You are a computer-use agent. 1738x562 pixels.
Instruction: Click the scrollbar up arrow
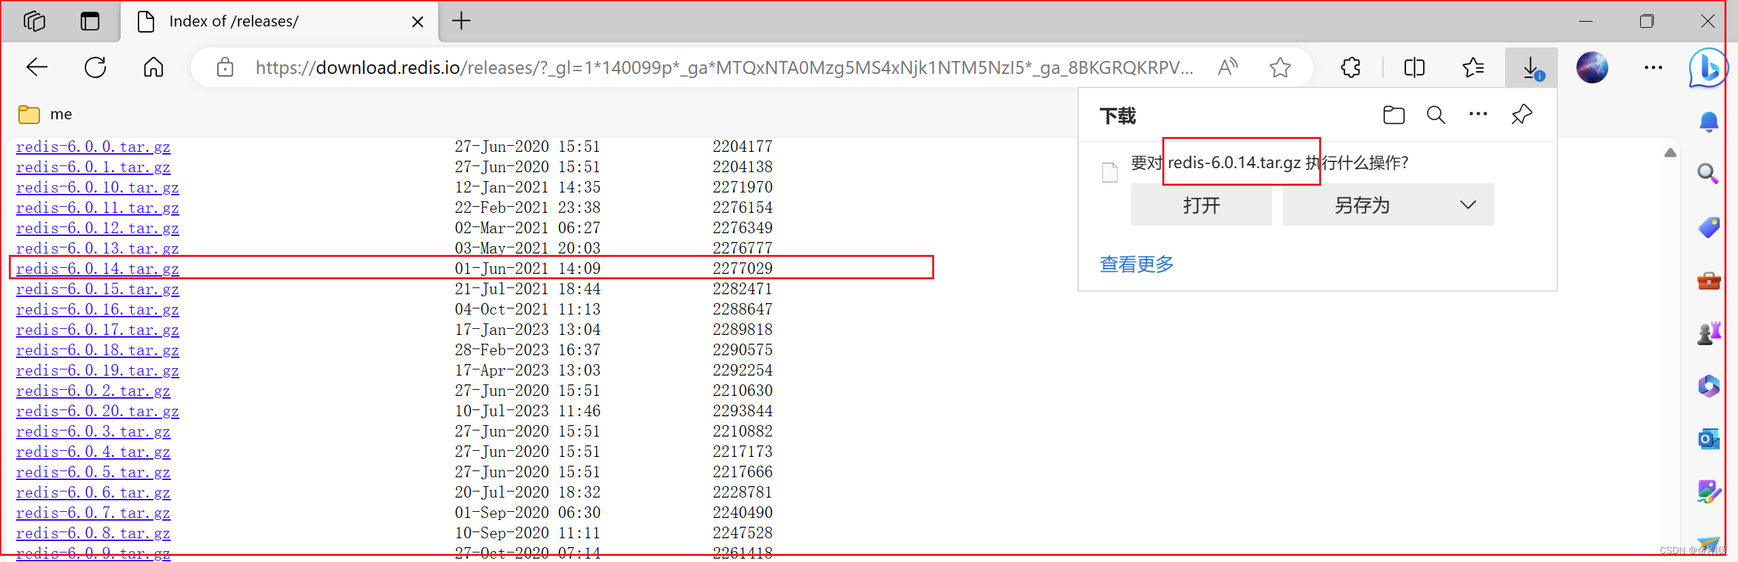click(x=1670, y=153)
